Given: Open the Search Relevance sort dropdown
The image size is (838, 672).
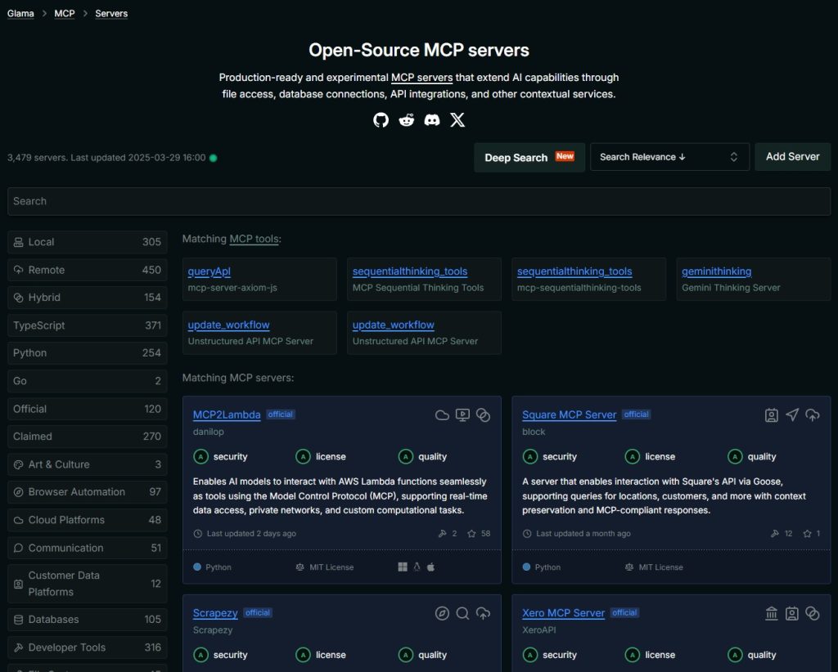Looking at the screenshot, I should (x=669, y=157).
